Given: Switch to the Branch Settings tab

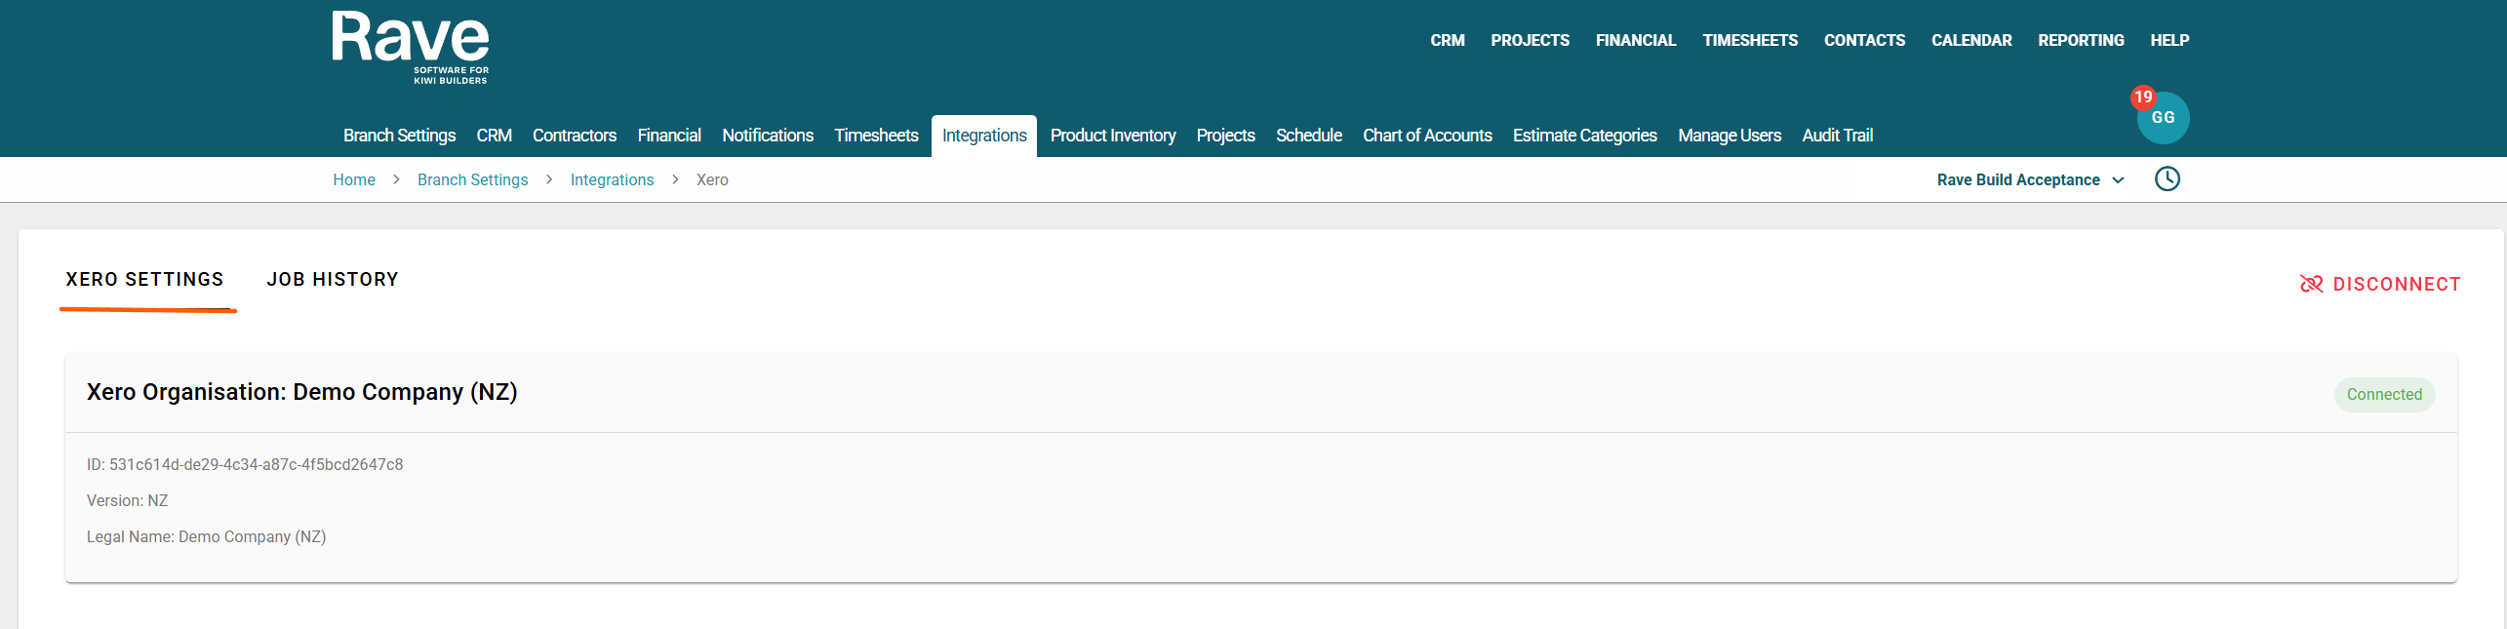Looking at the screenshot, I should [399, 136].
